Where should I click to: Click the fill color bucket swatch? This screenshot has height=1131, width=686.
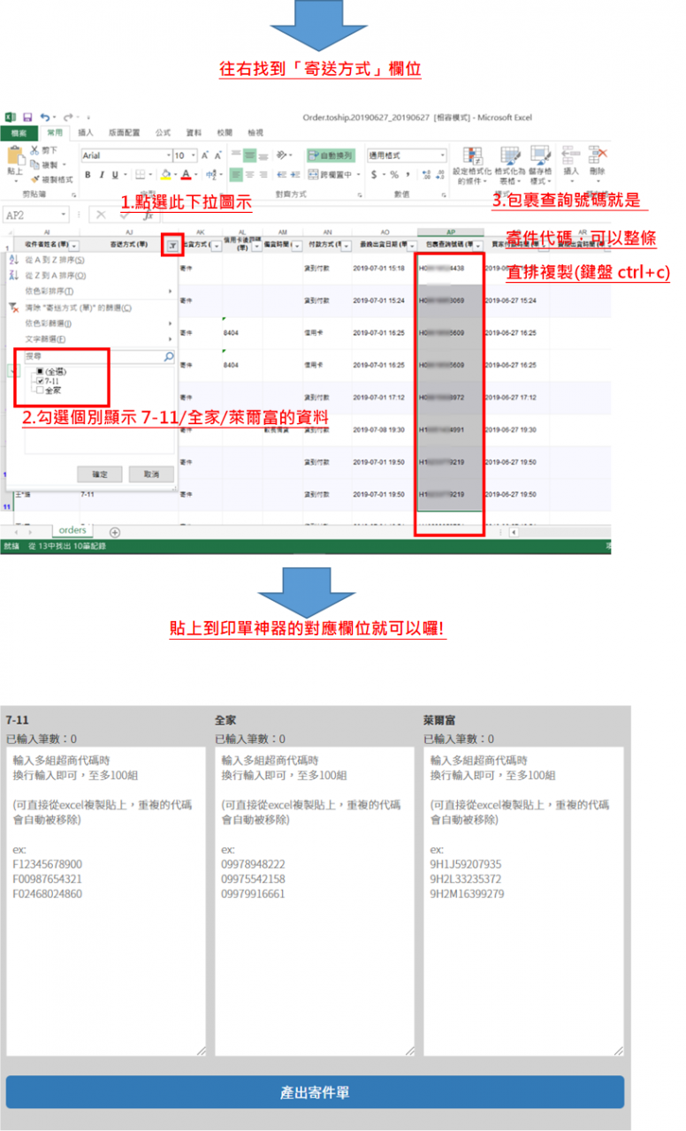(x=165, y=174)
